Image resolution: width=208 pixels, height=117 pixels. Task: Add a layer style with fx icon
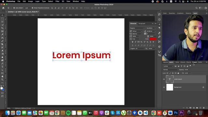pyautogui.click(x=187, y=108)
